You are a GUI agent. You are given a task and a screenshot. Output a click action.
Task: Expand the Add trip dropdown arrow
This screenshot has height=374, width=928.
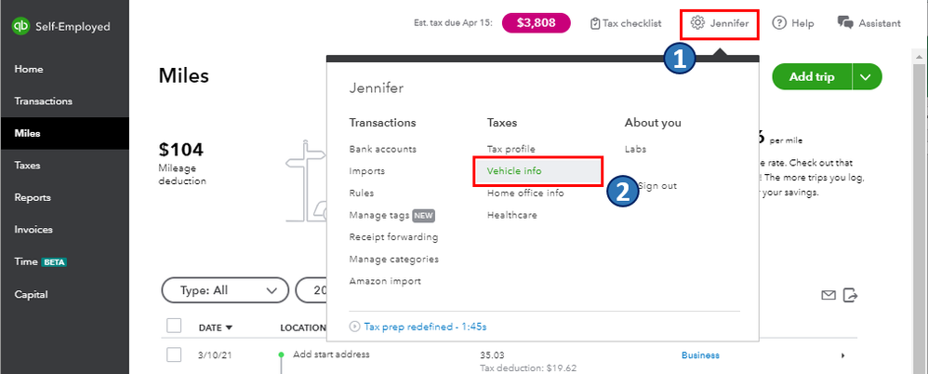point(866,77)
